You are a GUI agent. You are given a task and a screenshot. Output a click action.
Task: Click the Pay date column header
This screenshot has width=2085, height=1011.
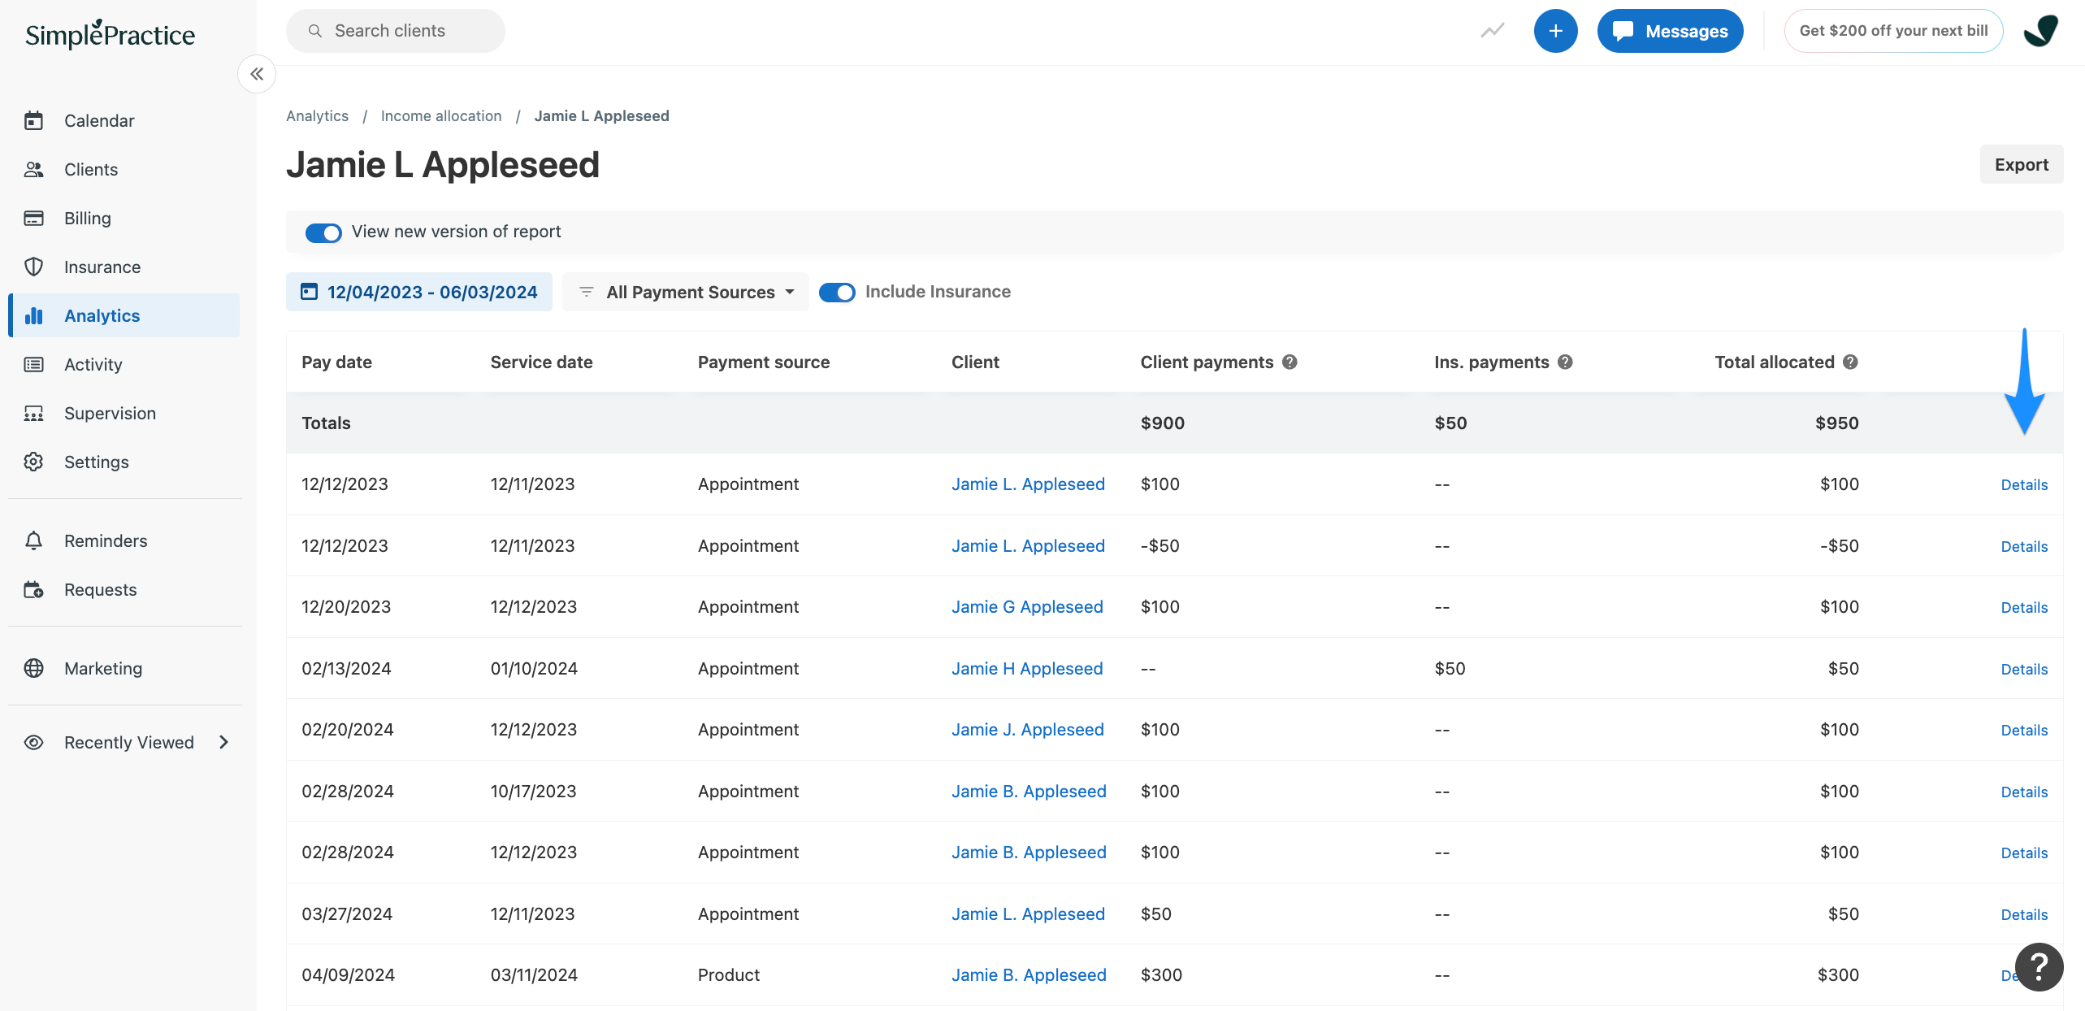[336, 362]
